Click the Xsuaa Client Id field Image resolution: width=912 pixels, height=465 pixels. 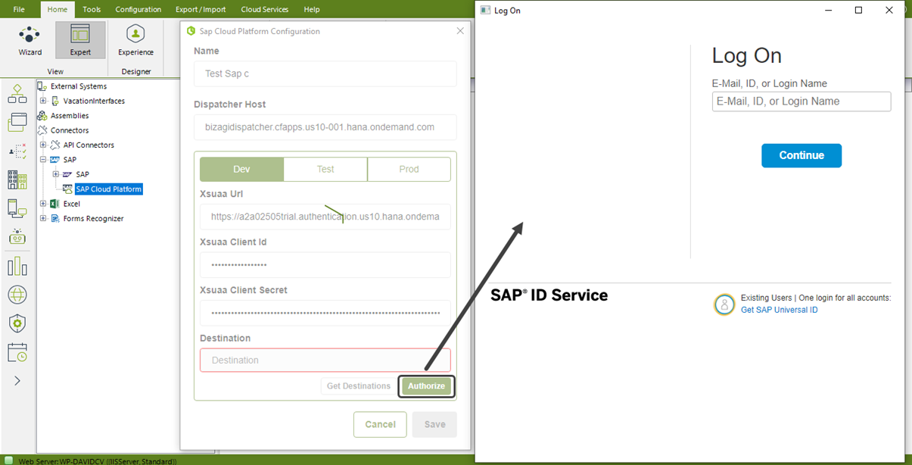325,265
